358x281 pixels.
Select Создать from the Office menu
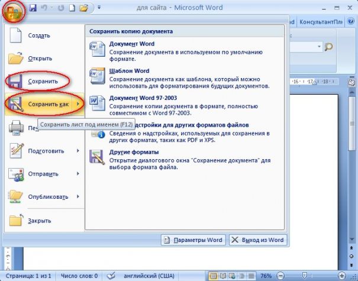click(39, 35)
